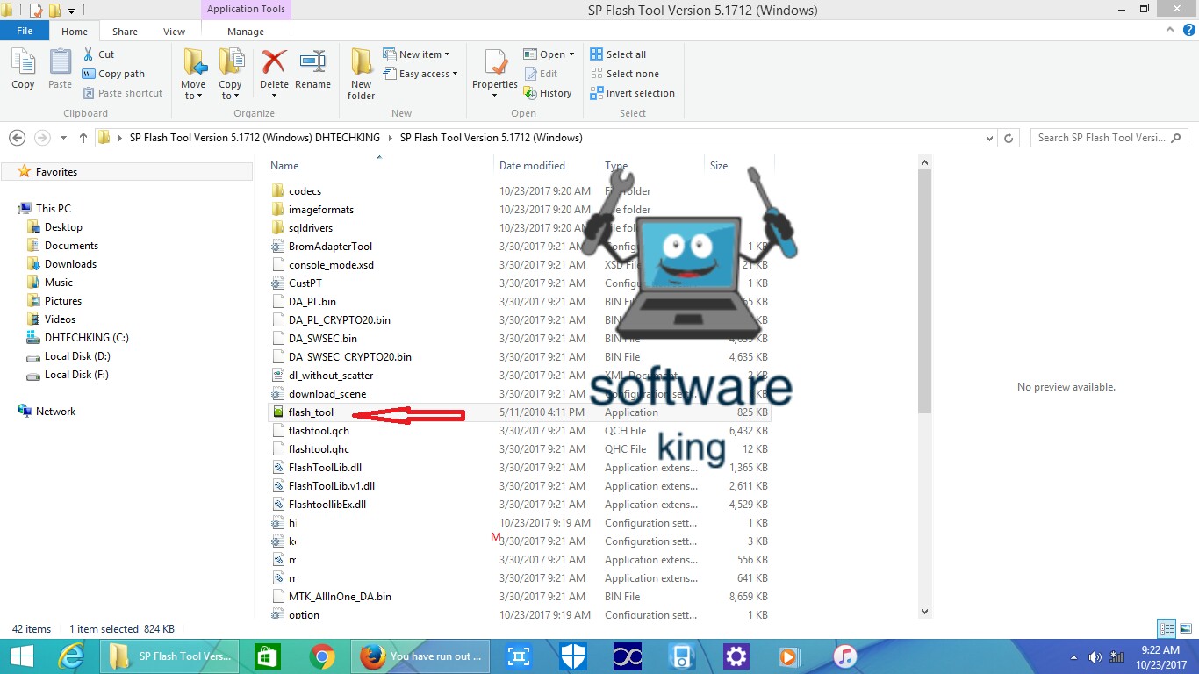Image resolution: width=1199 pixels, height=674 pixels.
Task: Open Internet Explorer from the taskbar
Action: pos(70,656)
